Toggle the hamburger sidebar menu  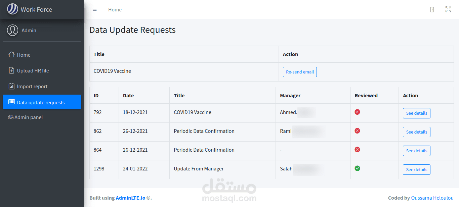[95, 9]
